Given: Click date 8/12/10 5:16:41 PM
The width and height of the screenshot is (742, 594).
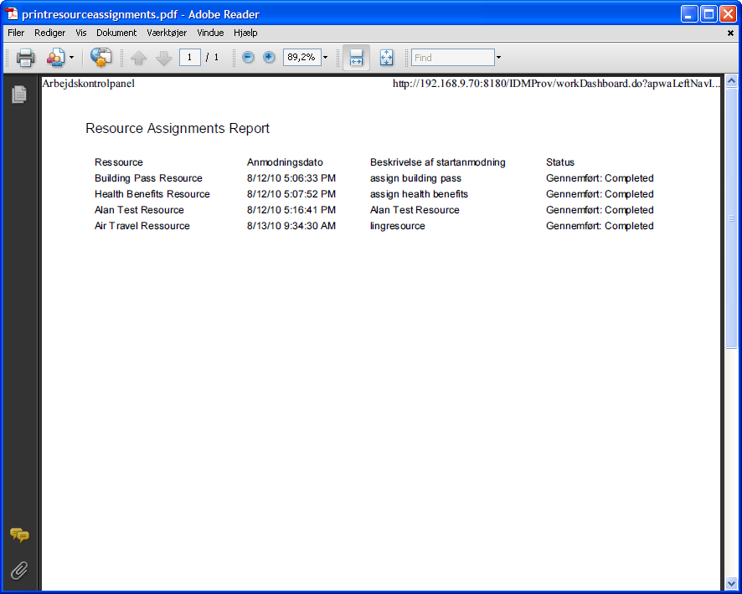Looking at the screenshot, I should pyautogui.click(x=291, y=210).
